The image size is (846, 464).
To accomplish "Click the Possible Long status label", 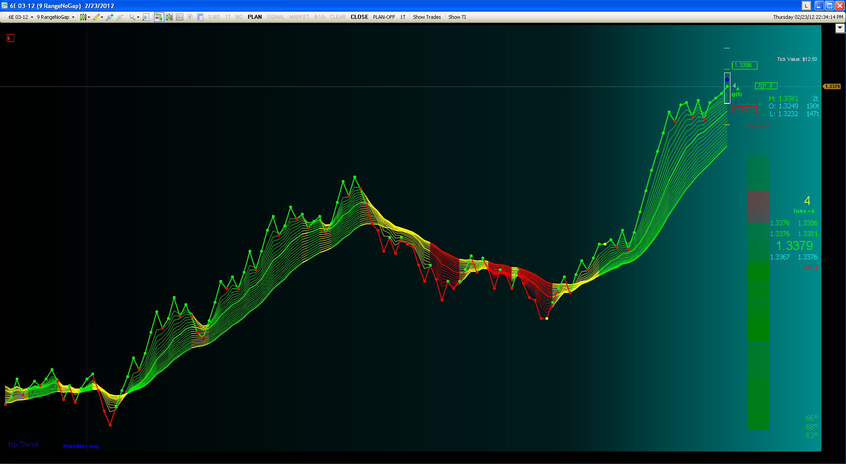I will coord(81,446).
